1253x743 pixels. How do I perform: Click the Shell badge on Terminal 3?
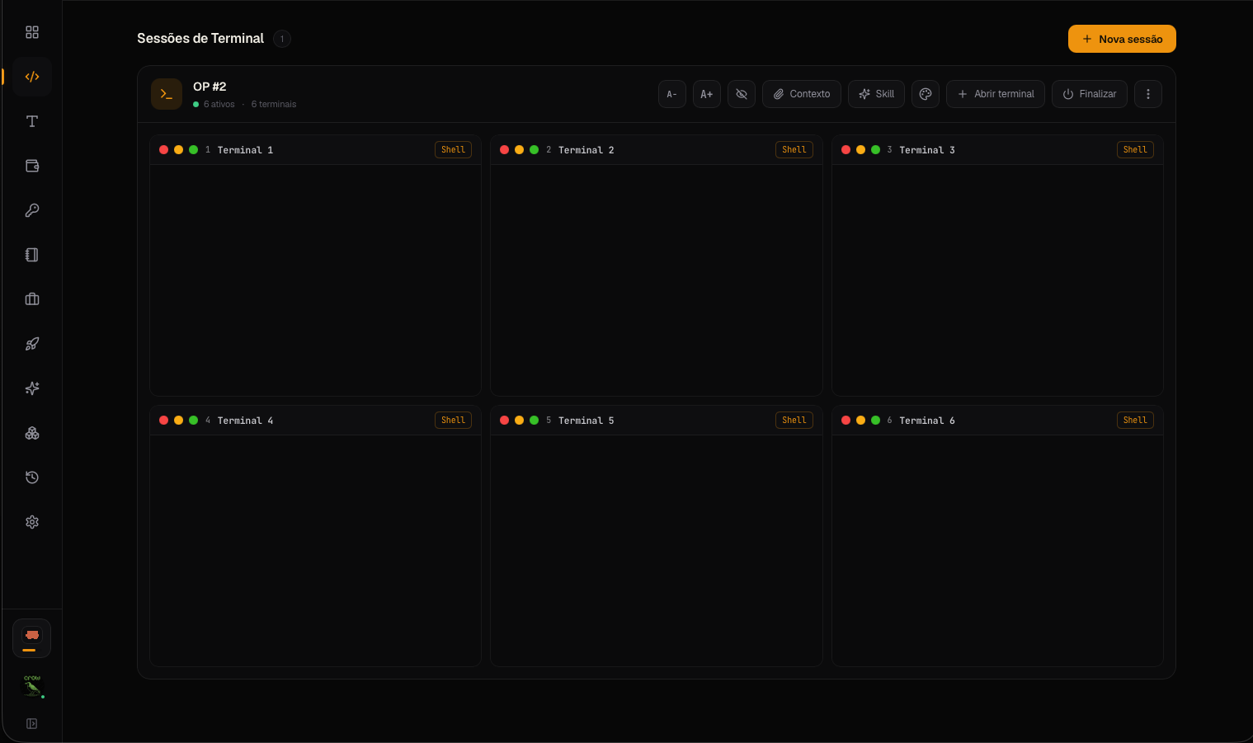point(1135,150)
